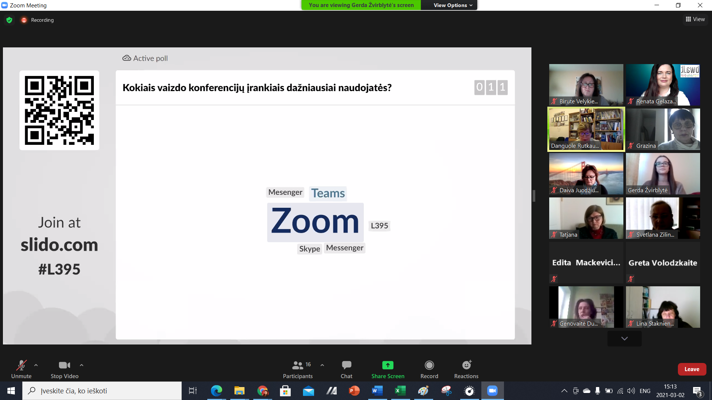Open Microsoft Store from taskbar

285,391
